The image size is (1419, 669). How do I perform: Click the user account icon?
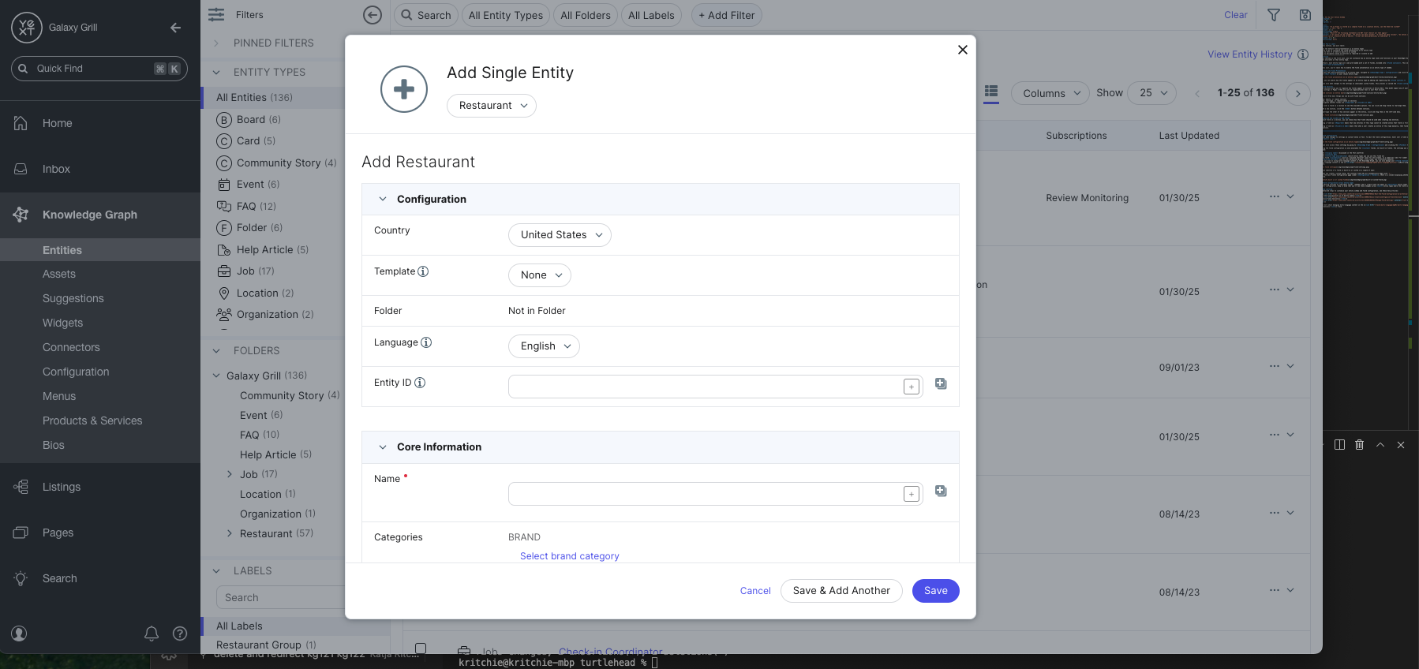tap(19, 633)
